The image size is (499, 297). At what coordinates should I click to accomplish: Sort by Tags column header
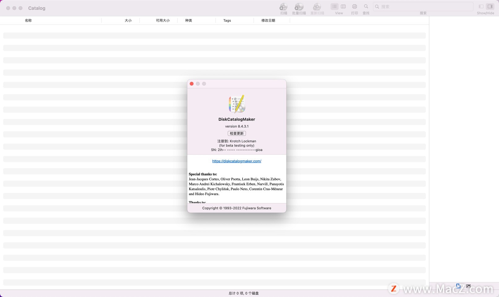coord(227,20)
